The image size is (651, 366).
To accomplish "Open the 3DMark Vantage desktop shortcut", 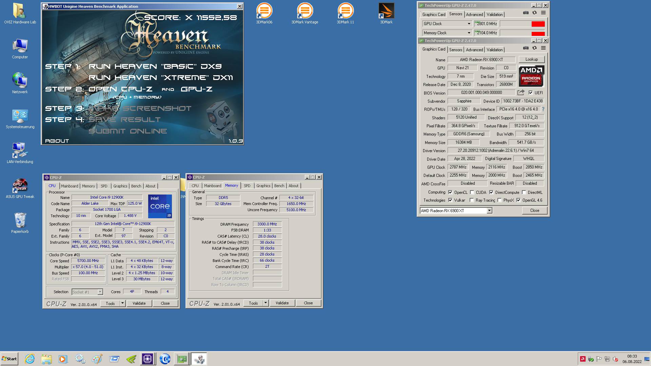I will click(x=304, y=13).
